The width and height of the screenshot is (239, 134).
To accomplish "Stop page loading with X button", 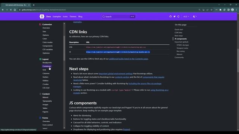I will [11, 10].
